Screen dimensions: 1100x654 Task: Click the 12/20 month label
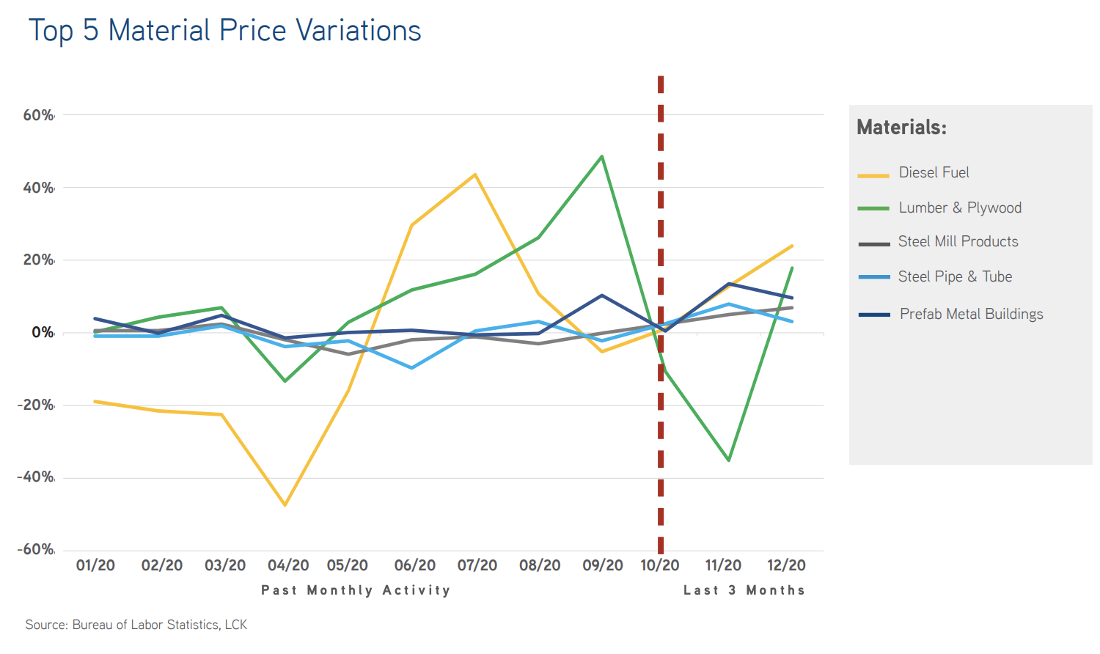point(786,565)
